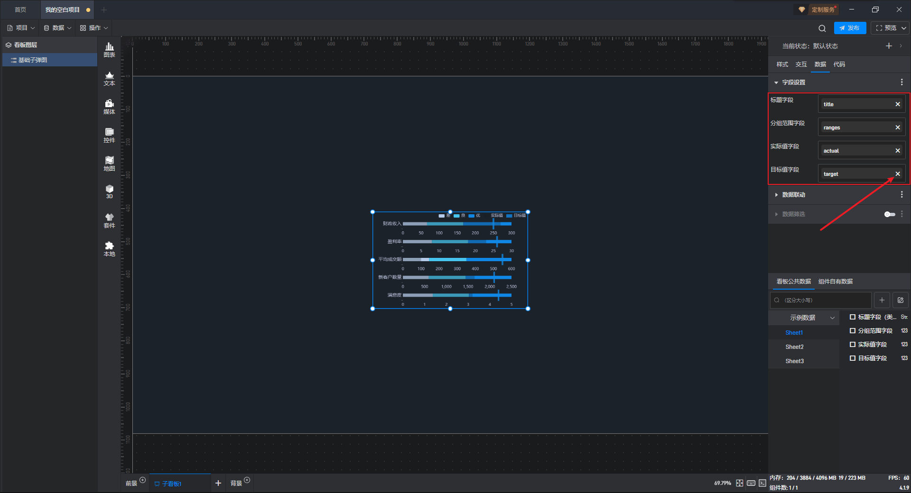
Task: Click the edit data icon beside search box
Action: click(900, 300)
